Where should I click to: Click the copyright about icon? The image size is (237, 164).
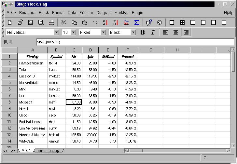(x=159, y=22)
